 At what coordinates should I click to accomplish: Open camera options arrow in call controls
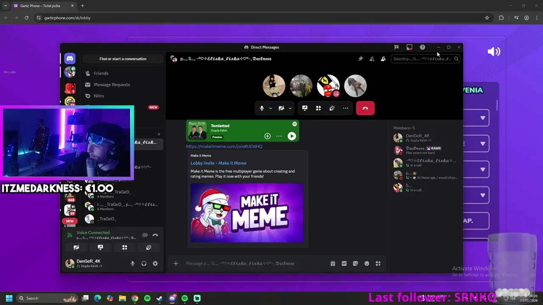[x=290, y=108]
